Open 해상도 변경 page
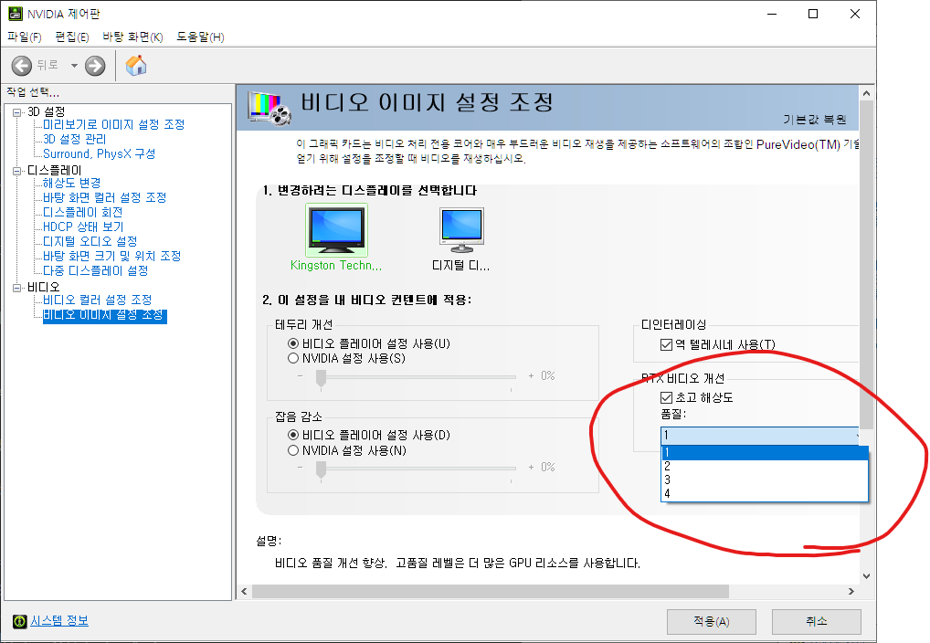Image resolution: width=930 pixels, height=643 pixels. (72, 184)
